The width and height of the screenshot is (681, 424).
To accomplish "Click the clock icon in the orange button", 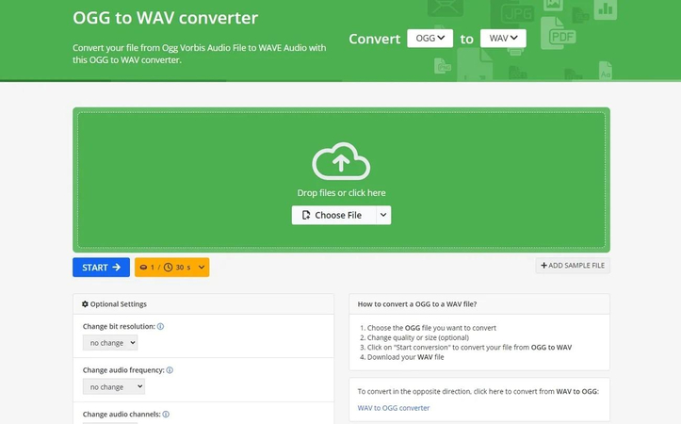I will 168,268.
